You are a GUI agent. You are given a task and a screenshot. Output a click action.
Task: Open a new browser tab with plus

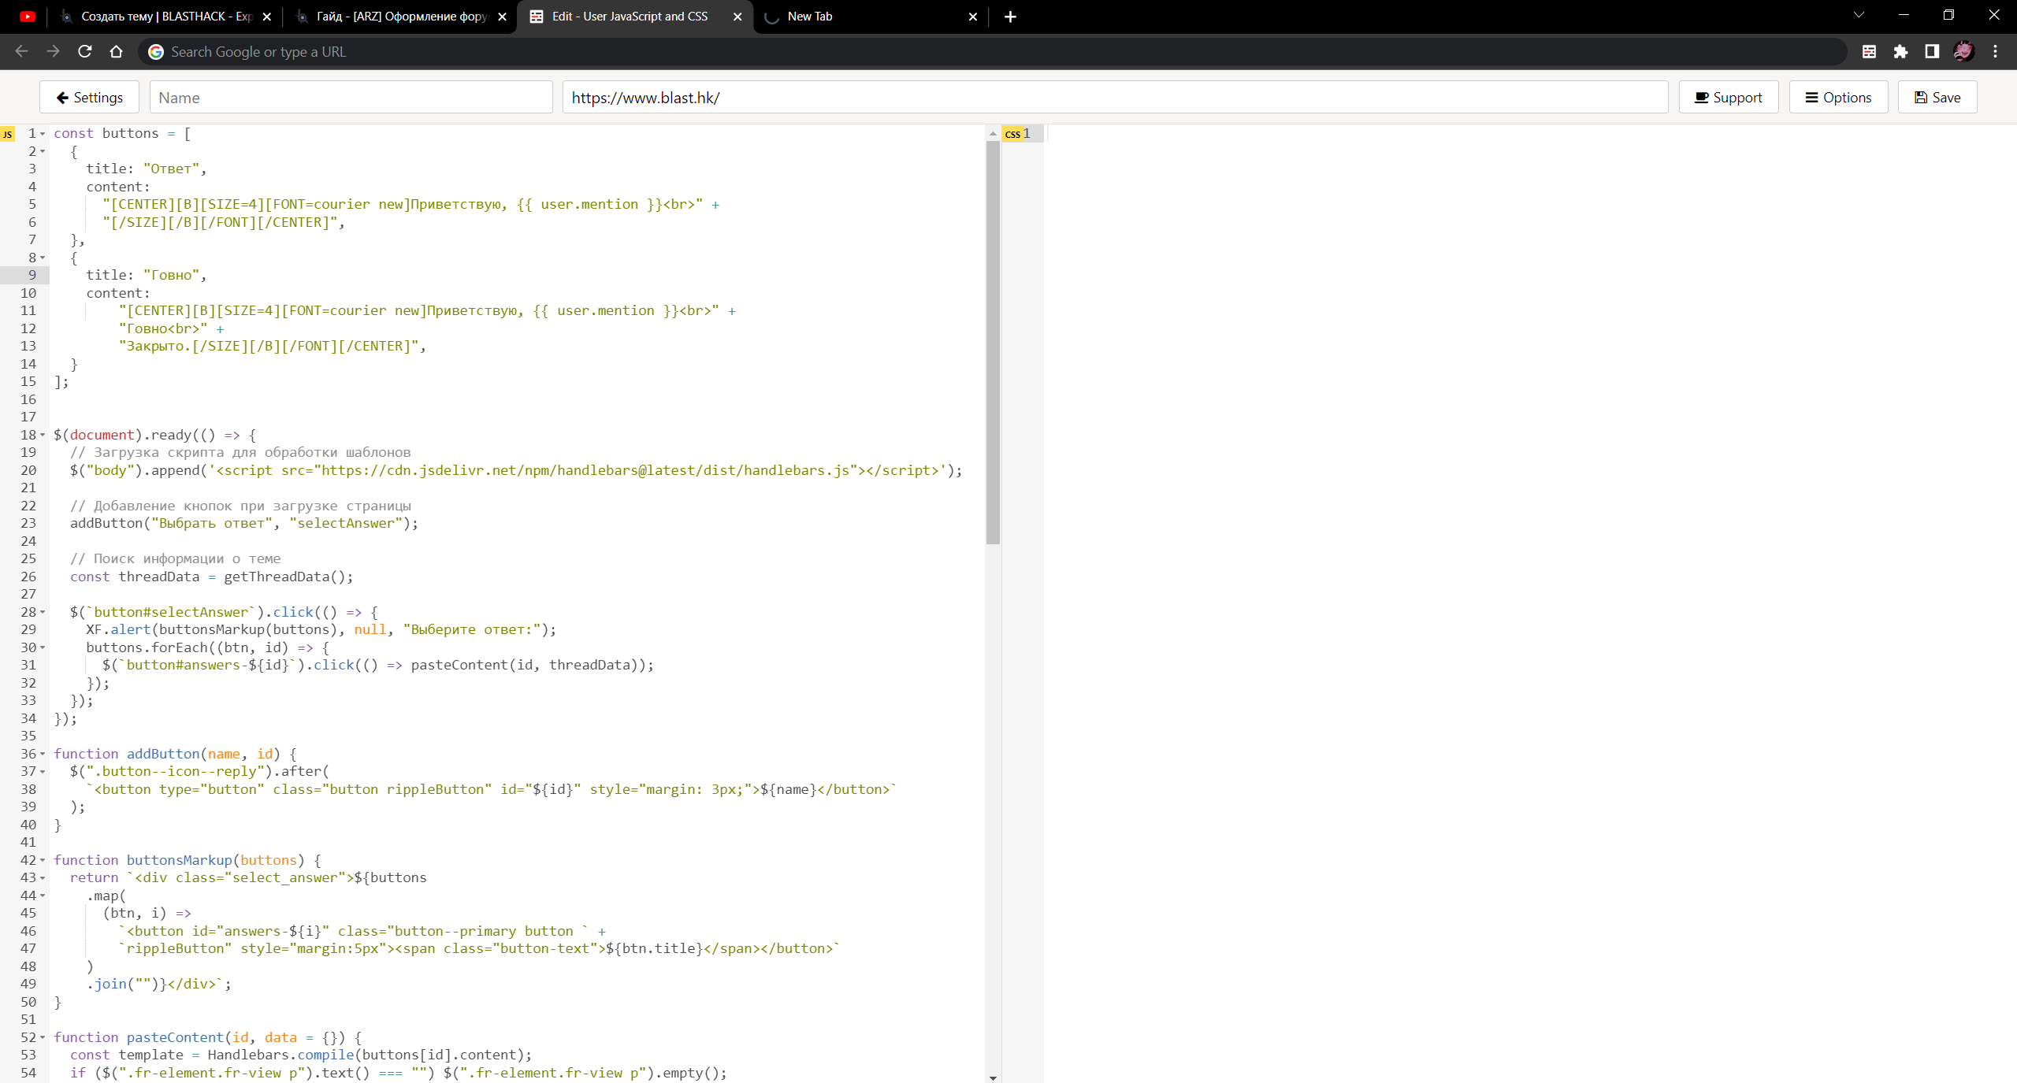[1010, 17]
